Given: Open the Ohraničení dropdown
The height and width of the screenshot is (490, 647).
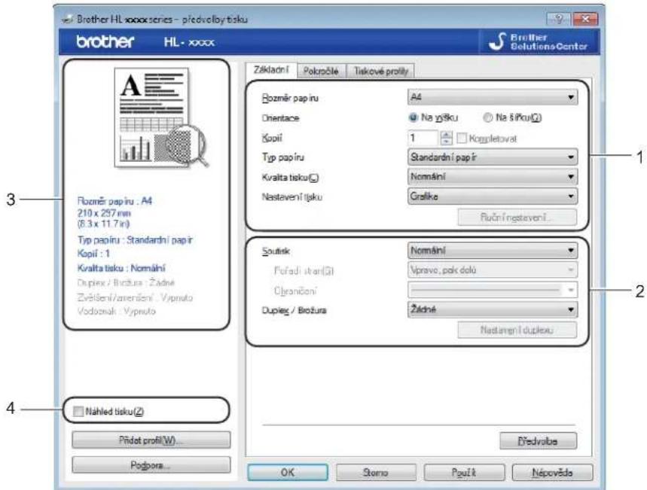Looking at the screenshot, I should pos(493,290).
